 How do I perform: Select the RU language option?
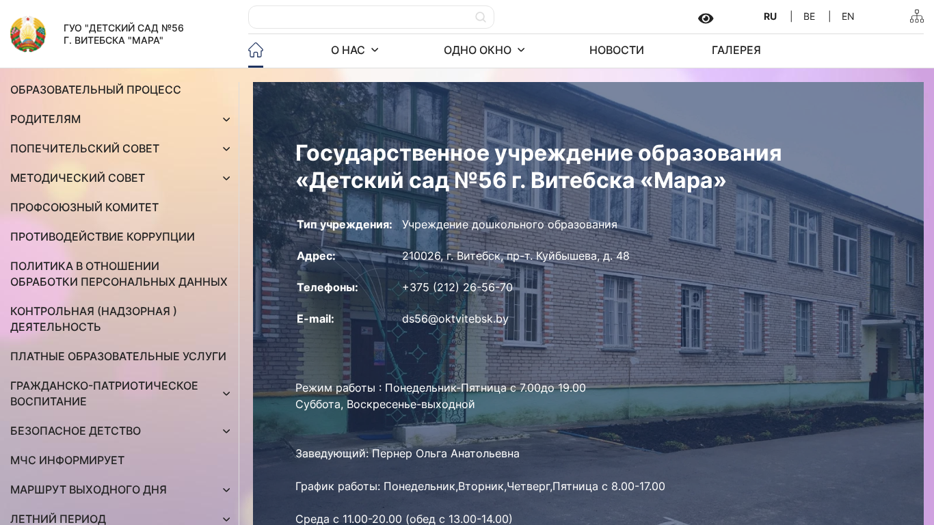[770, 16]
